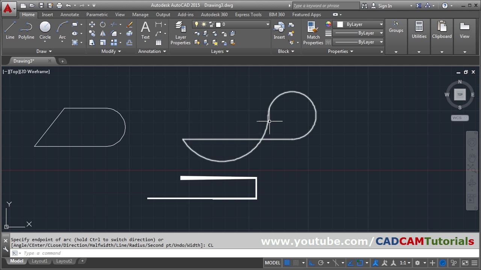Click the MODEL space button in status bar
The height and width of the screenshot is (270, 481).
point(272,263)
